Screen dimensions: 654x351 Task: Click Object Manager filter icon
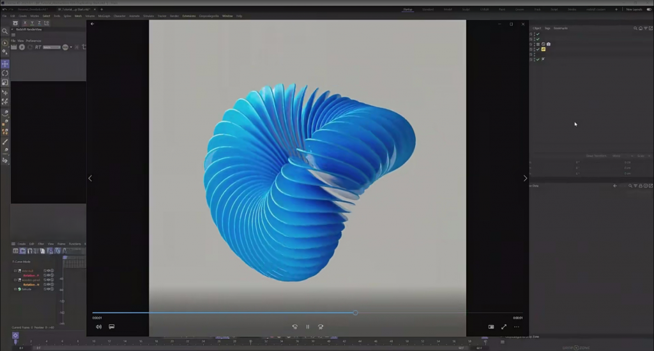click(x=646, y=28)
